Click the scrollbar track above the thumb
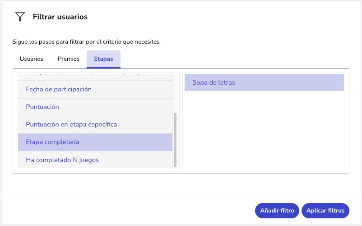Viewport: 362px width, 226px height. click(176, 92)
